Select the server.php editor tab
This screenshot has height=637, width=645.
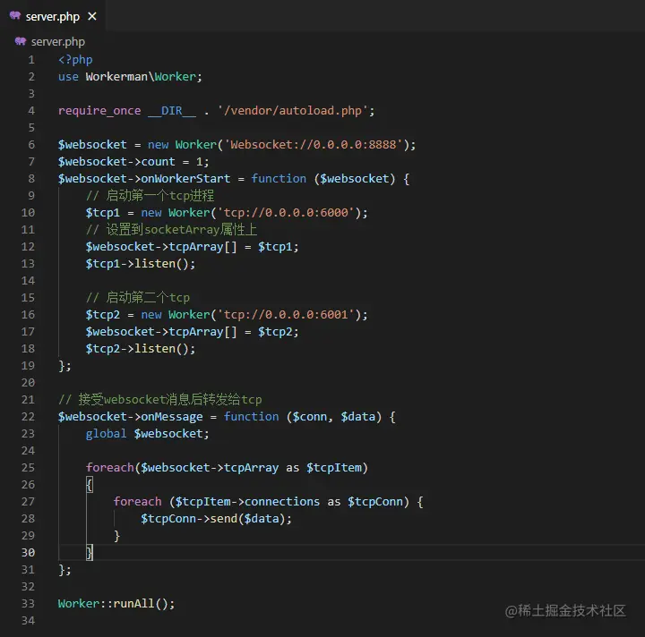[x=52, y=16]
